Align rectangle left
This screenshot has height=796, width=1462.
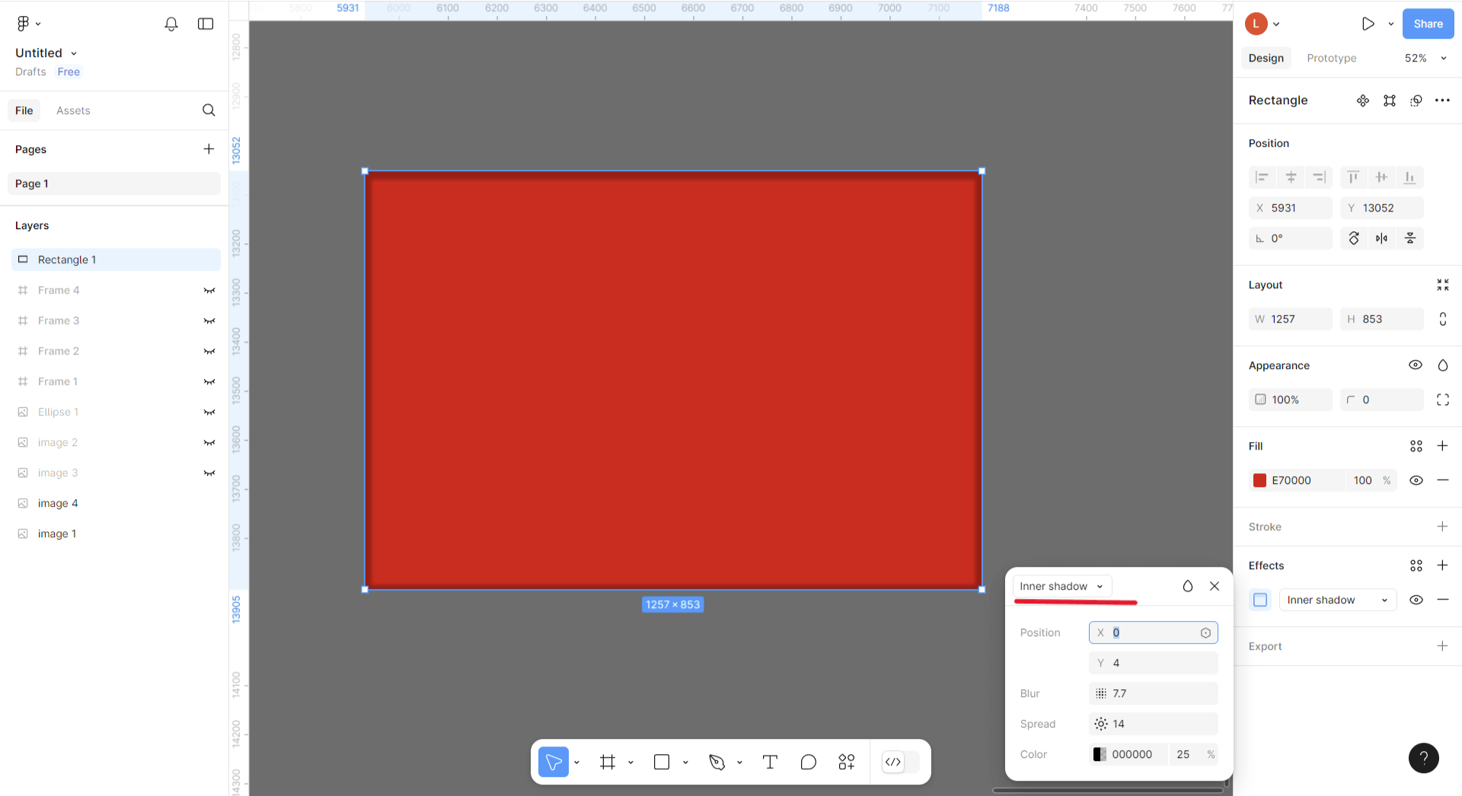1262,177
